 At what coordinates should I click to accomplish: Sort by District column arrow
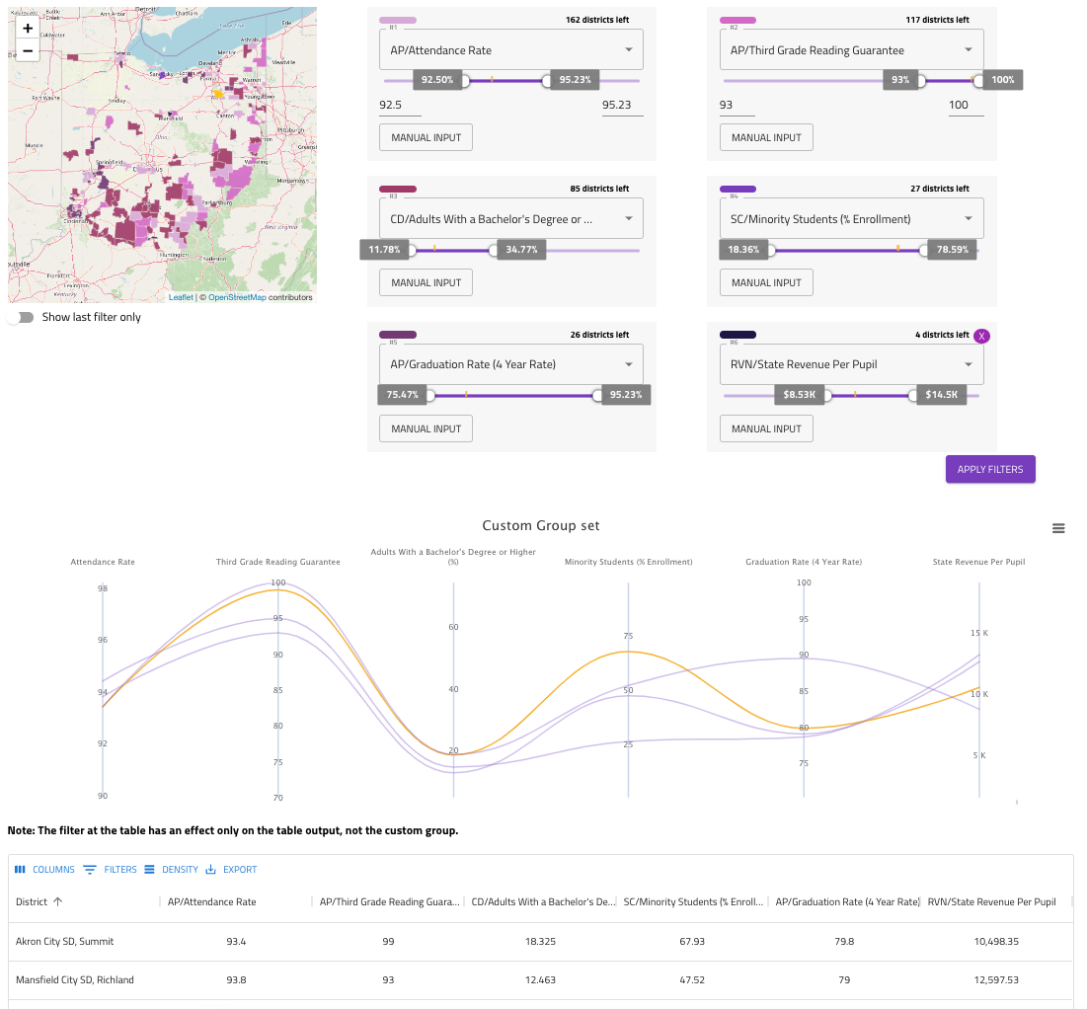57,901
